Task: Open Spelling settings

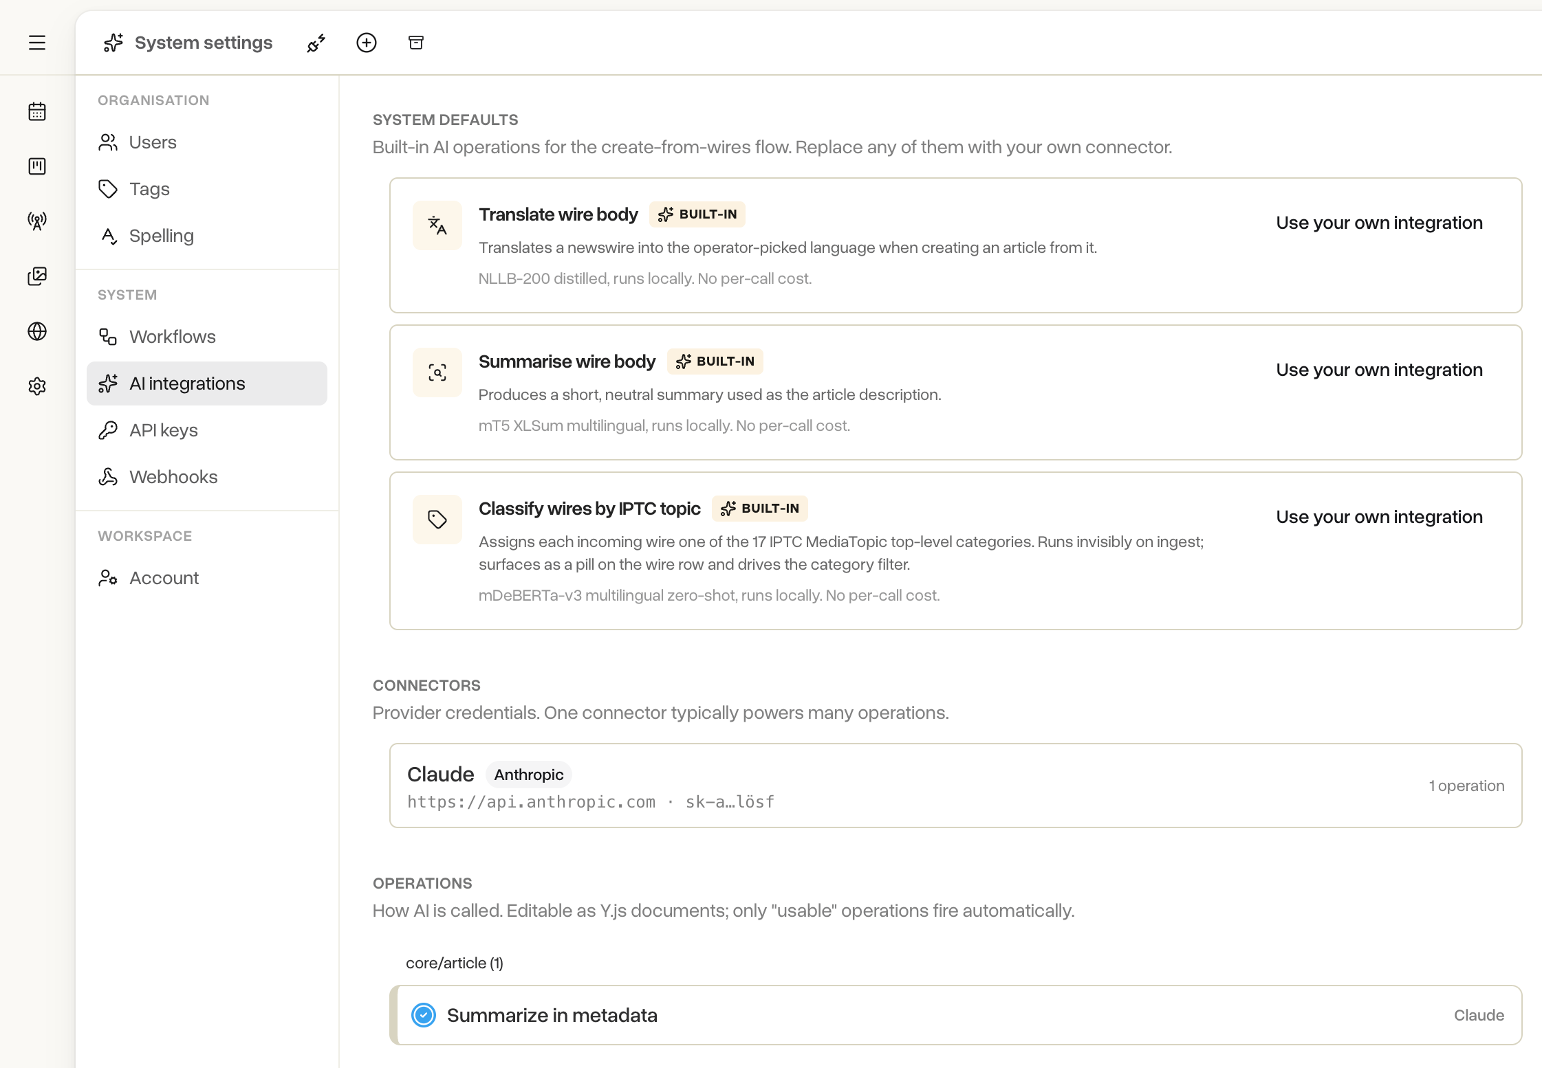Action: point(207,236)
